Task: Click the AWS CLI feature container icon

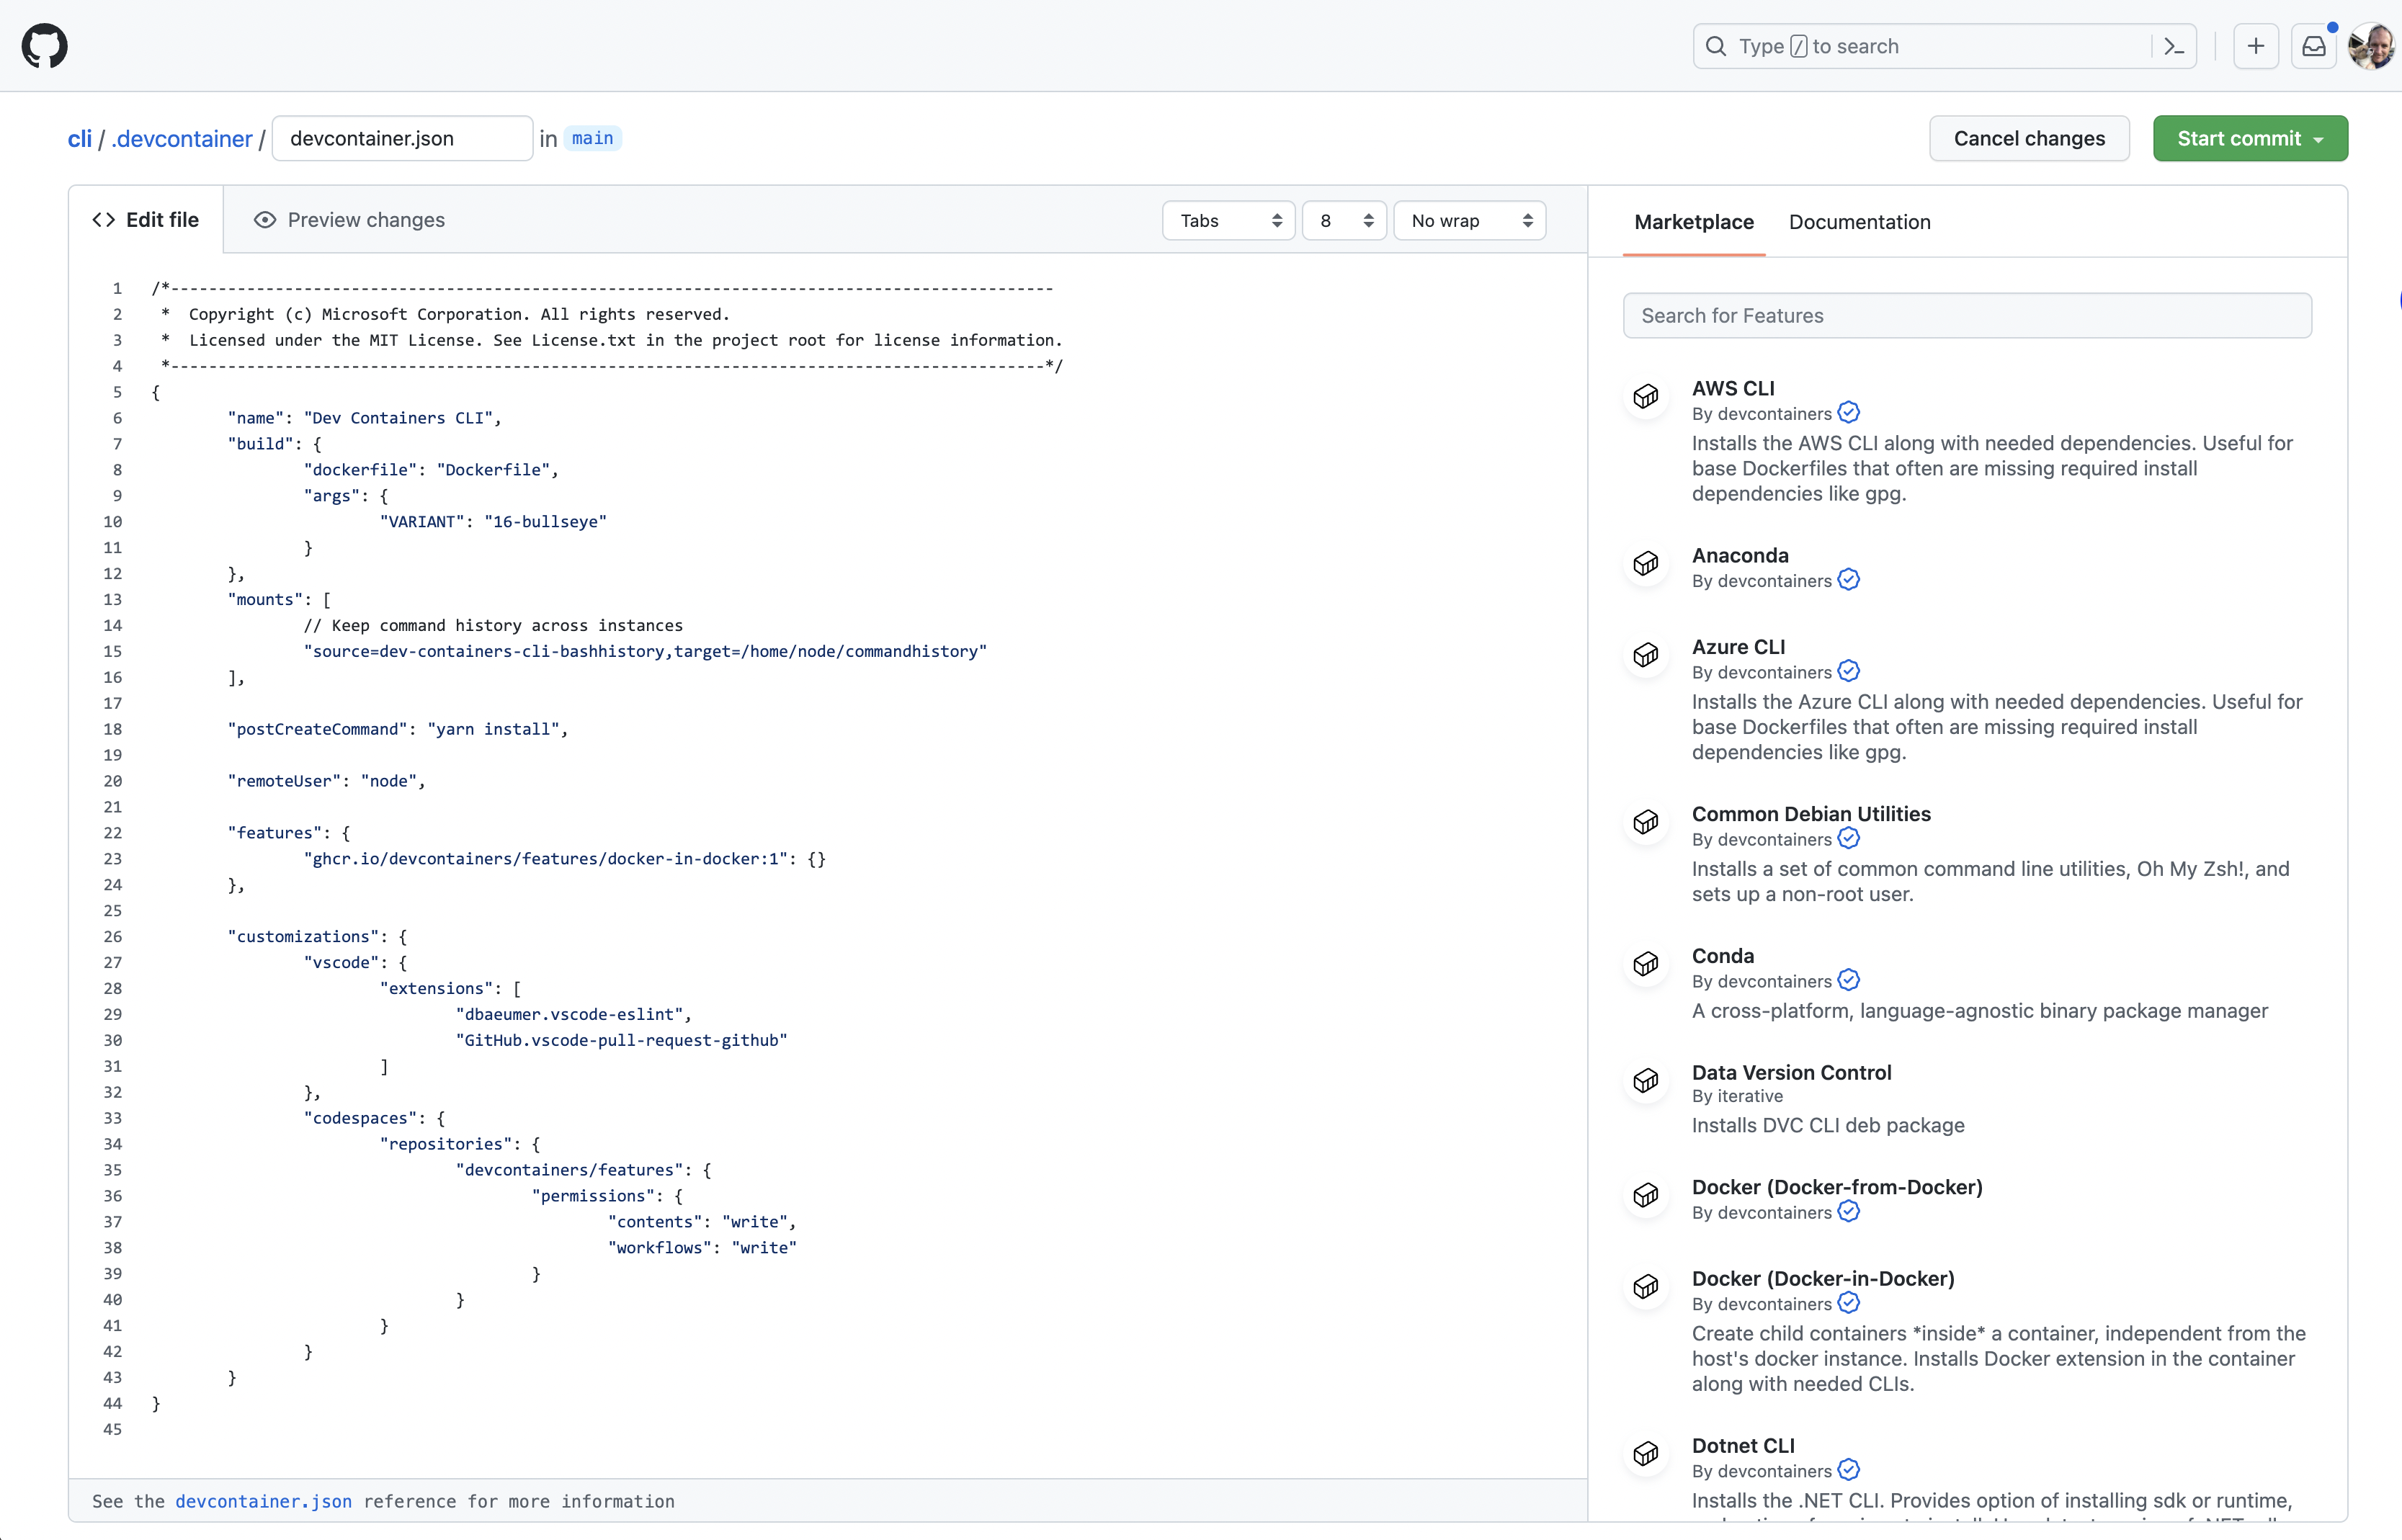Action: click(x=1646, y=396)
